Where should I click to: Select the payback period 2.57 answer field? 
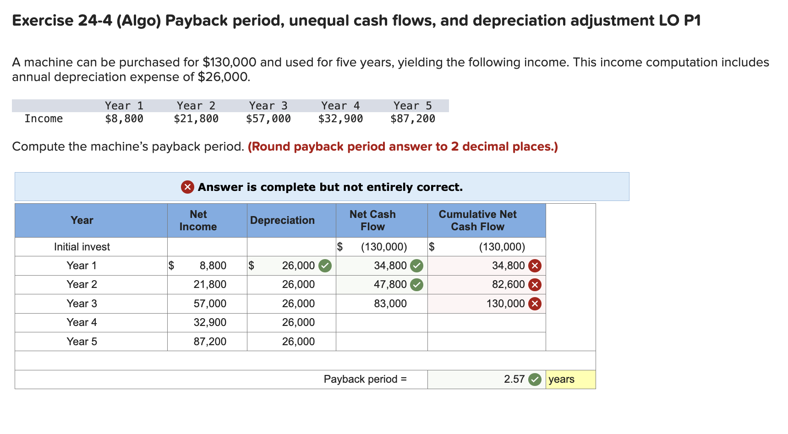point(487,380)
